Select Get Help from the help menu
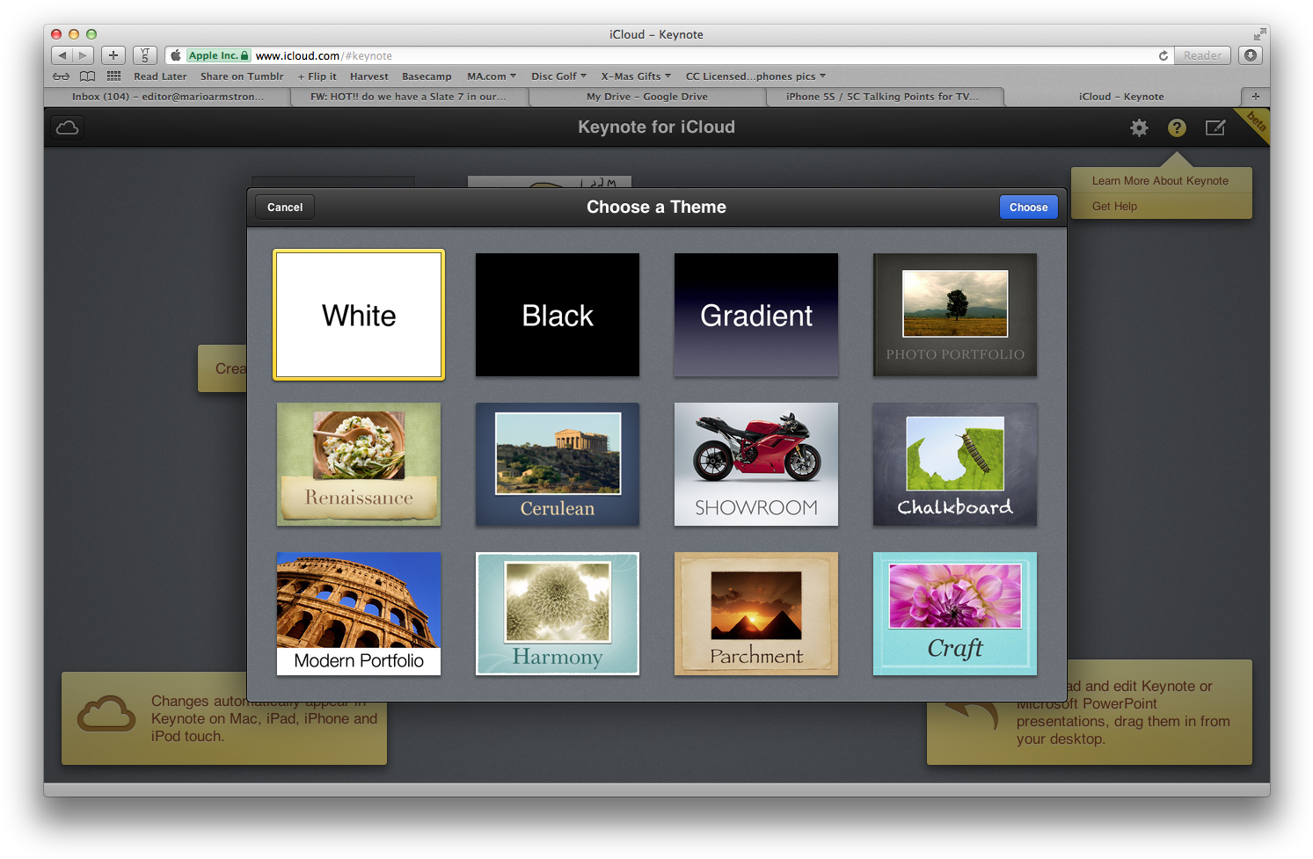1313x859 pixels. 1114,207
